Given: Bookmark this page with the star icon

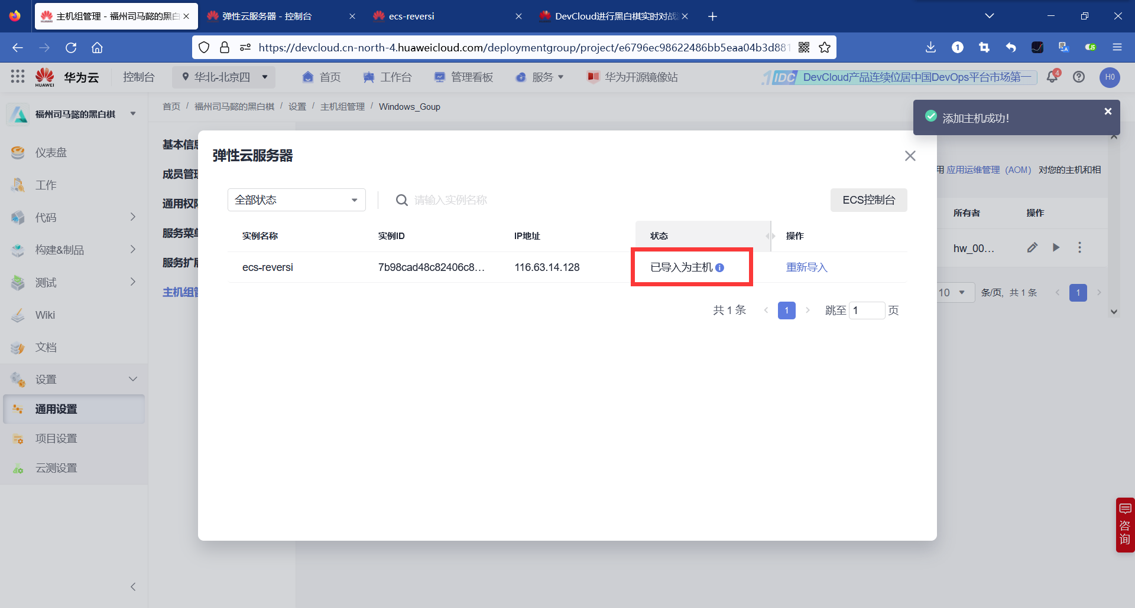Looking at the screenshot, I should click(x=825, y=48).
